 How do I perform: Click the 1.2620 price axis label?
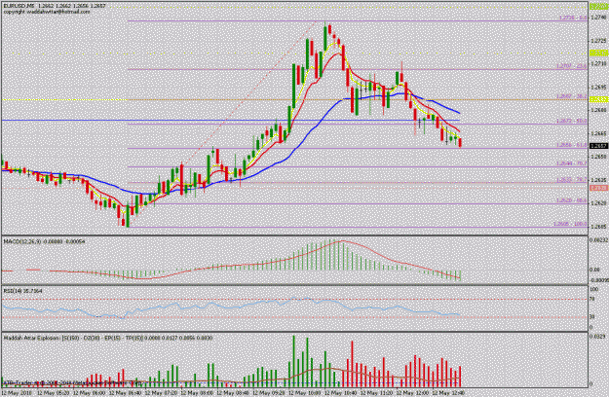pyautogui.click(x=598, y=203)
